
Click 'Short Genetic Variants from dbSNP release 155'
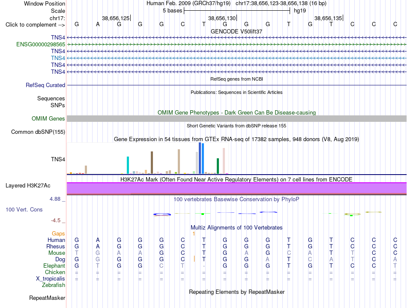tap(236, 126)
